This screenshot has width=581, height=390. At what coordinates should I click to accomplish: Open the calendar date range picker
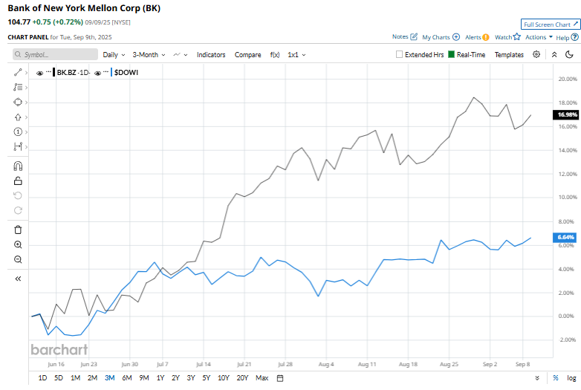(280, 378)
